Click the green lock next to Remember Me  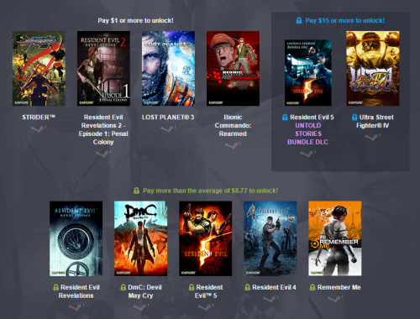pos(312,287)
